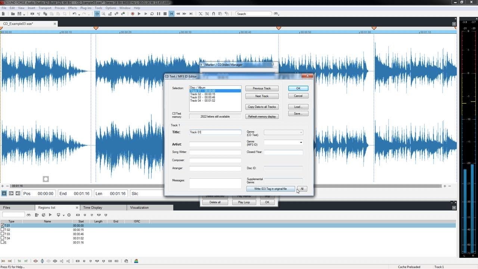Image resolution: width=478 pixels, height=269 pixels.
Task: Click the Cut scissors icon in toolbar
Action: [x=39, y=14]
